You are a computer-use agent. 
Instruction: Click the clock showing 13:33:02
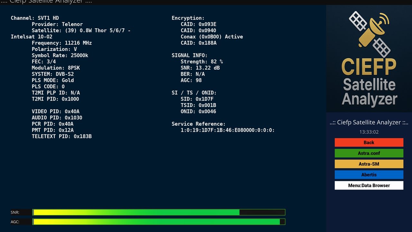(x=369, y=132)
